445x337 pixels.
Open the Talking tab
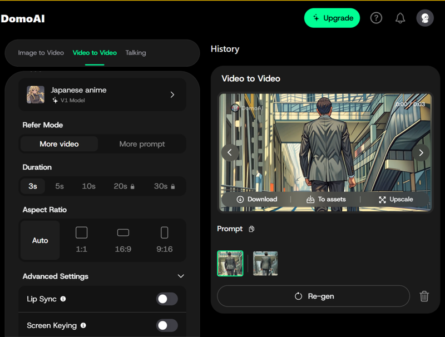tap(136, 53)
